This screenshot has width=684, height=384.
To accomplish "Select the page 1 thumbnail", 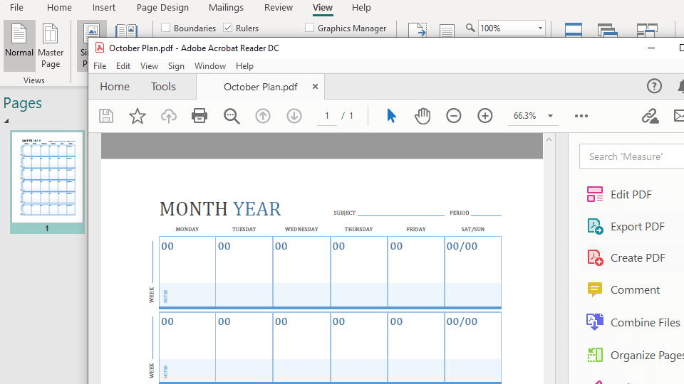I will click(47, 177).
